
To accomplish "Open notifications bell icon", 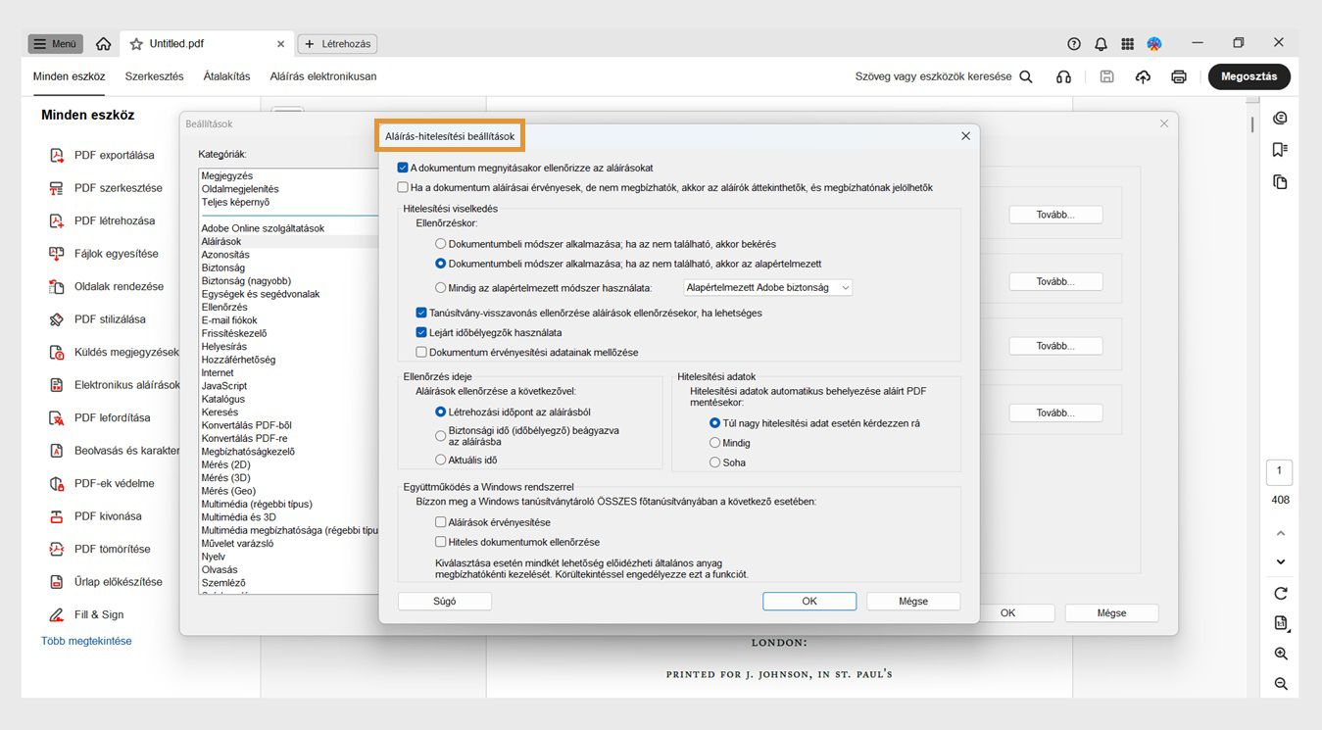I will [x=1101, y=44].
